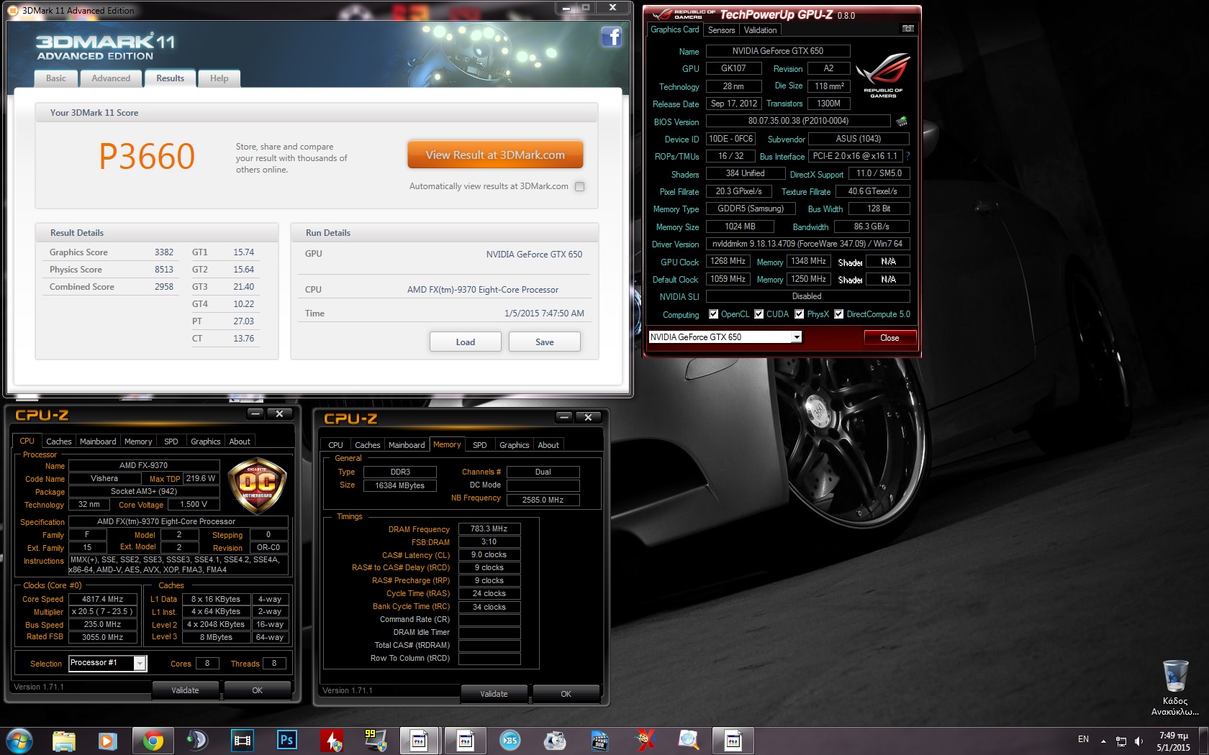
Task: Click the 3DMark title bar app icon
Action: click(13, 10)
